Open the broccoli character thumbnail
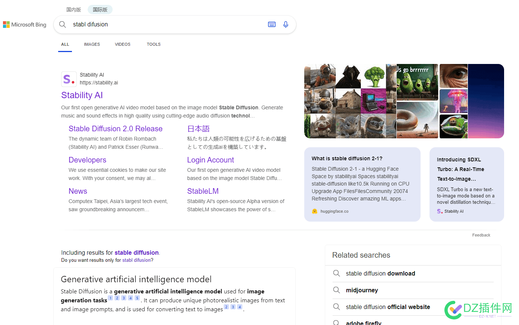The width and height of the screenshot is (519, 325). [x=374, y=76]
